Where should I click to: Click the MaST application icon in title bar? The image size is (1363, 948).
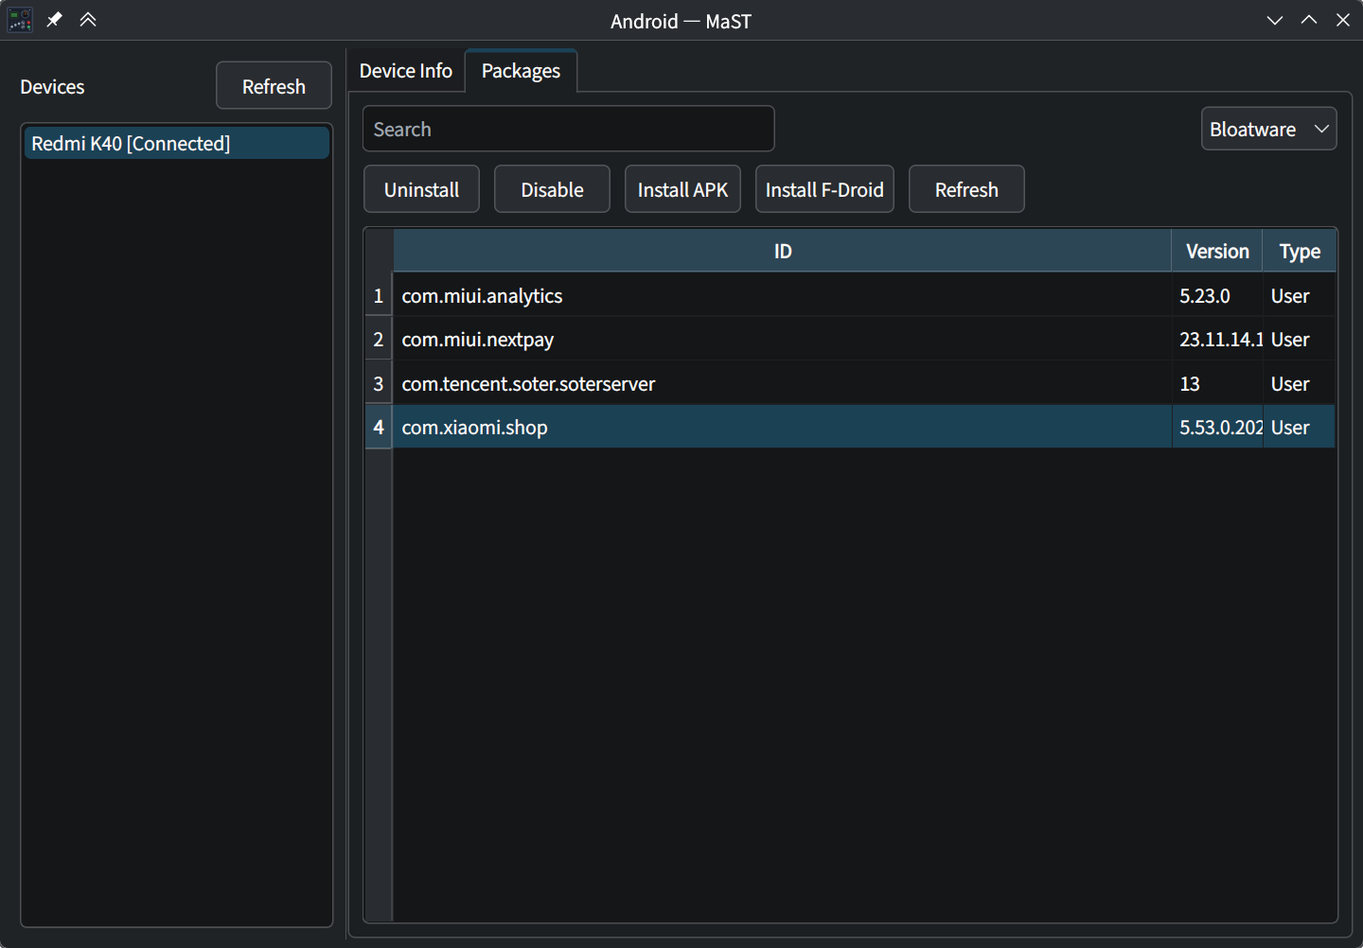click(20, 20)
